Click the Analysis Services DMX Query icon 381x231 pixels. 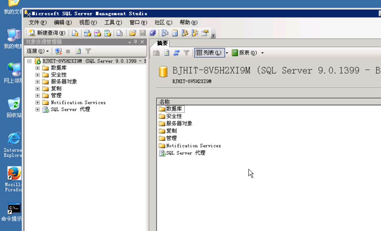coord(97,33)
